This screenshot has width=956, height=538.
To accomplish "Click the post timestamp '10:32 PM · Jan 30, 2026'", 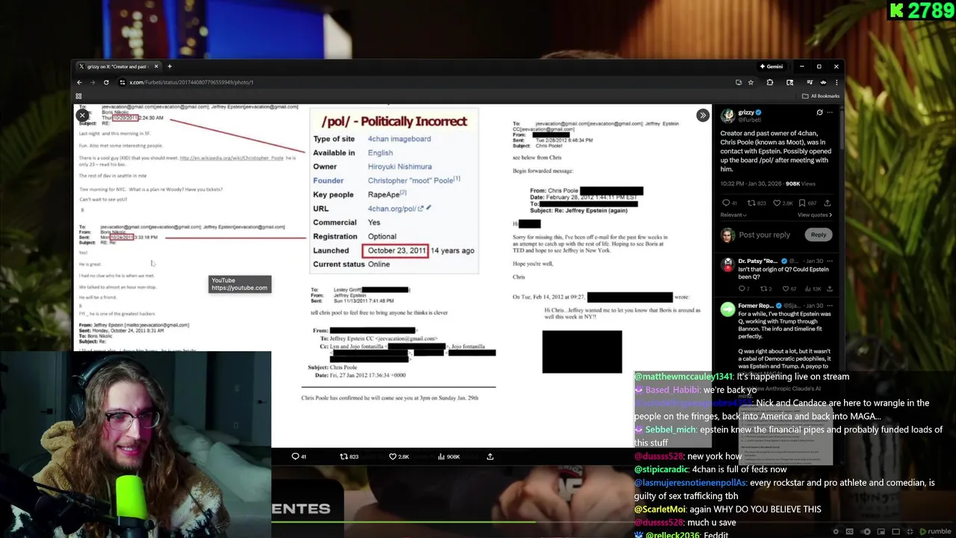I will point(751,184).
